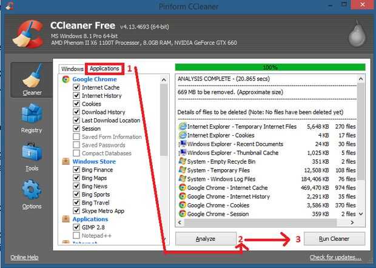This screenshot has height=268, width=376.
Task: Enable Saved Form Information checkbox
Action: (76, 136)
